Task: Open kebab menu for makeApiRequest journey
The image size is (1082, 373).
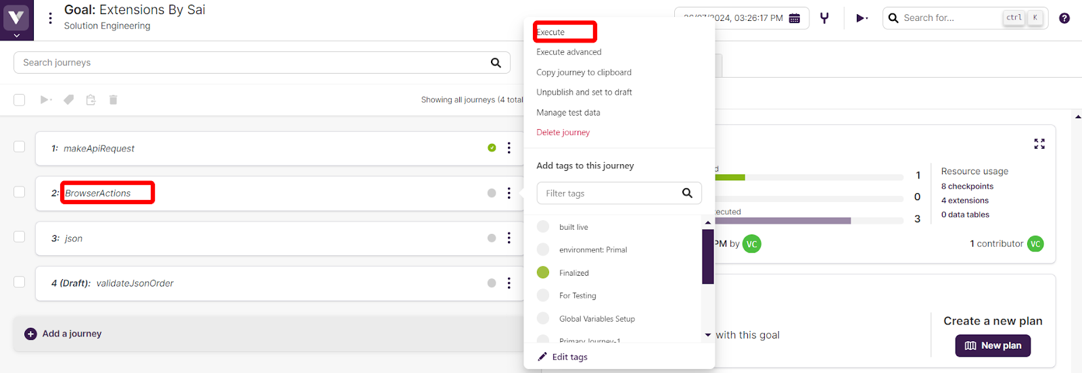Action: point(509,148)
